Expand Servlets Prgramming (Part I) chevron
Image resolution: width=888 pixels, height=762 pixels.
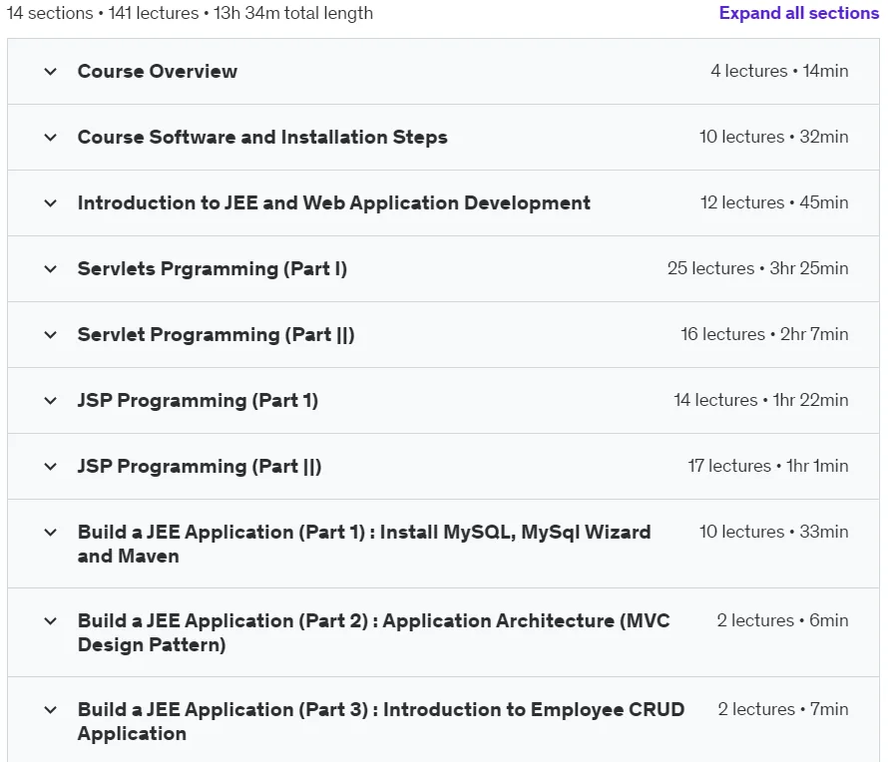tap(51, 269)
